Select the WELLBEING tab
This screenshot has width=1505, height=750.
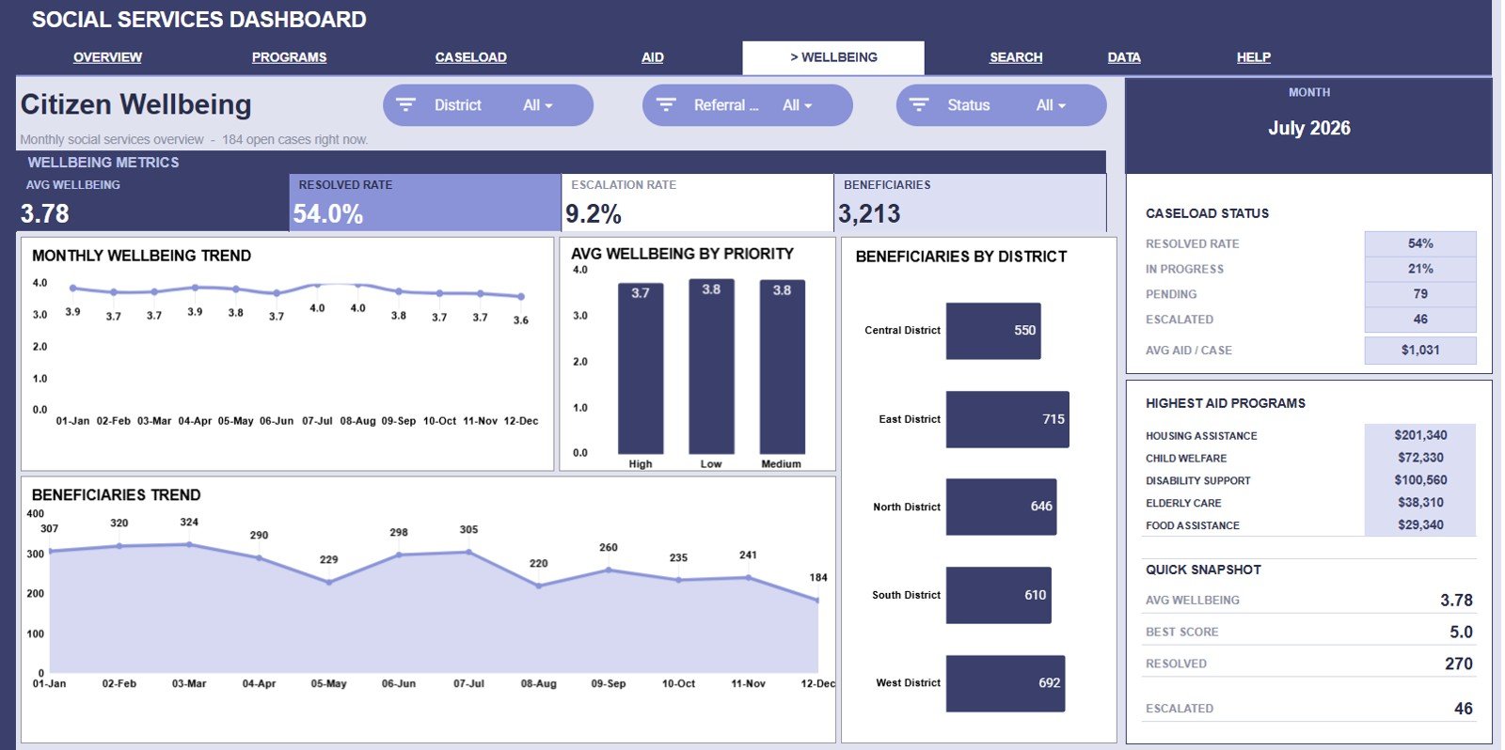point(833,57)
